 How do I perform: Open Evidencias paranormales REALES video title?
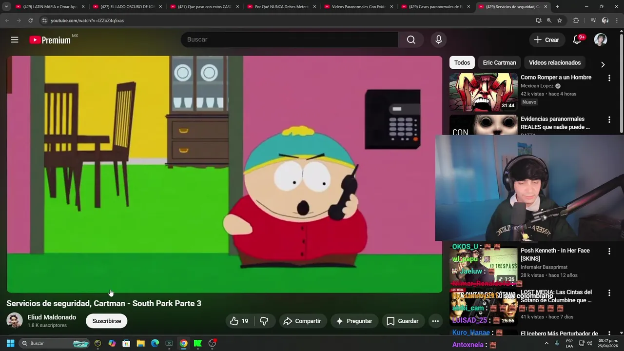tap(555, 123)
